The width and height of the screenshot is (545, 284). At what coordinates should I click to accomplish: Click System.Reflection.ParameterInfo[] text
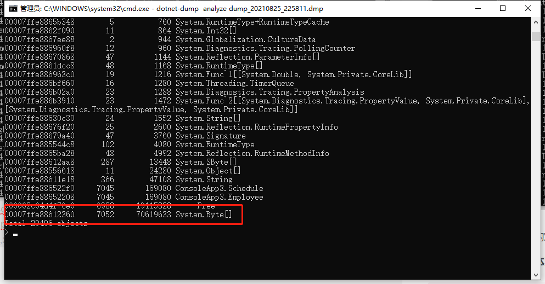tap(248, 57)
